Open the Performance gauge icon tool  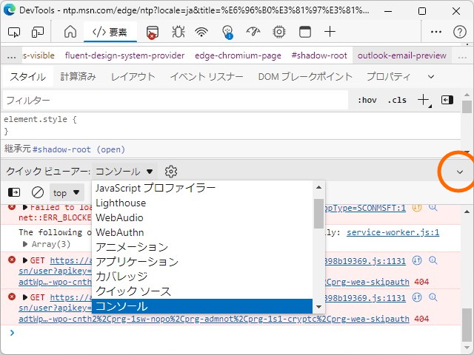point(253,31)
